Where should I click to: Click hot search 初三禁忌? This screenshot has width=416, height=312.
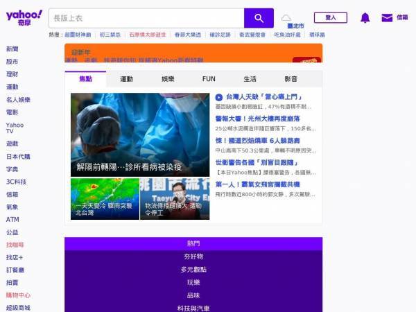click(110, 35)
